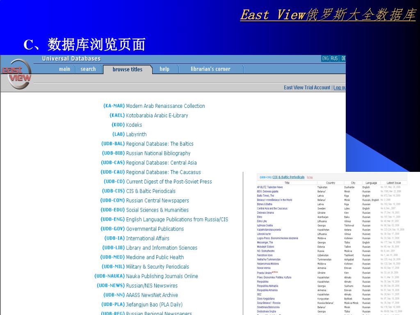Click the Title column header
420x315 pixels.
coord(287,183)
